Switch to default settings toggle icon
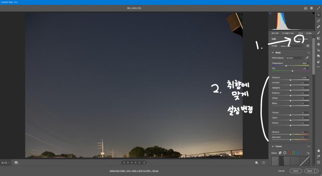The height and width of the screenshot is (176, 322). click(263, 163)
